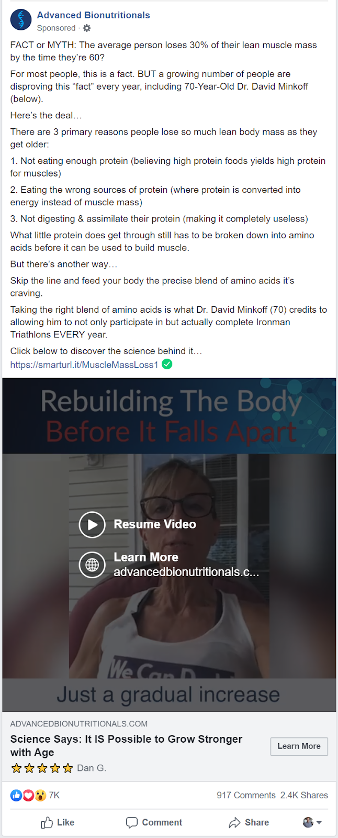
Task: Click the blue thumbs-up reaction icon
Action: click(x=16, y=796)
